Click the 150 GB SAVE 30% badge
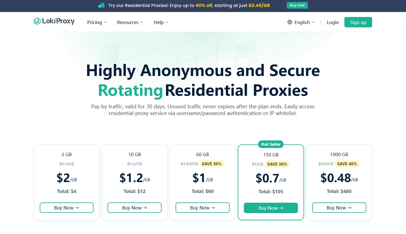406x234 pixels. coord(277,164)
